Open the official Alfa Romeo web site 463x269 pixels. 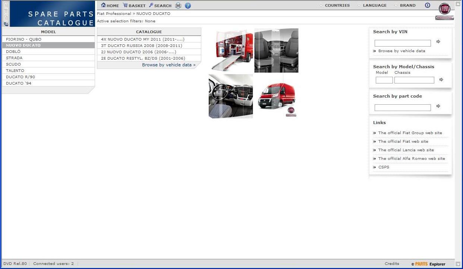point(412,159)
